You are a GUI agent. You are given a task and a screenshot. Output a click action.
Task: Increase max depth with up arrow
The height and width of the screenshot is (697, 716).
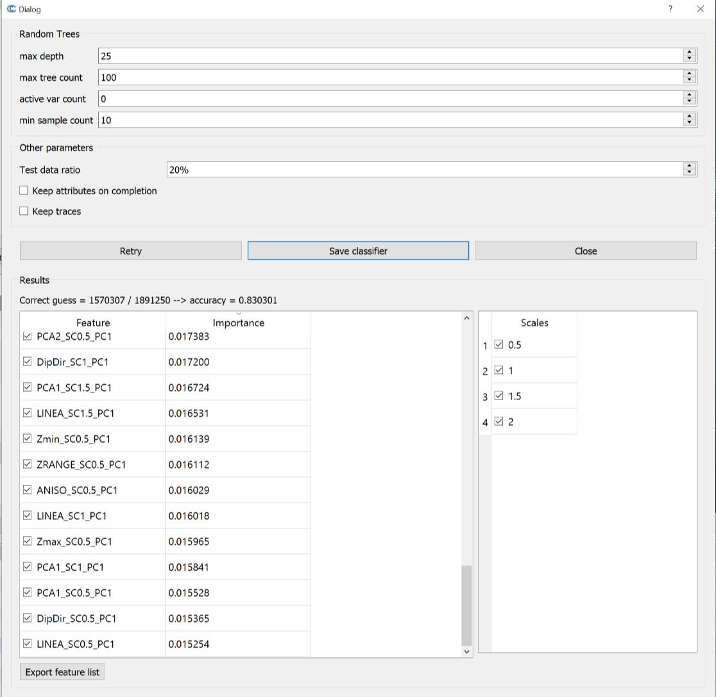pos(690,53)
